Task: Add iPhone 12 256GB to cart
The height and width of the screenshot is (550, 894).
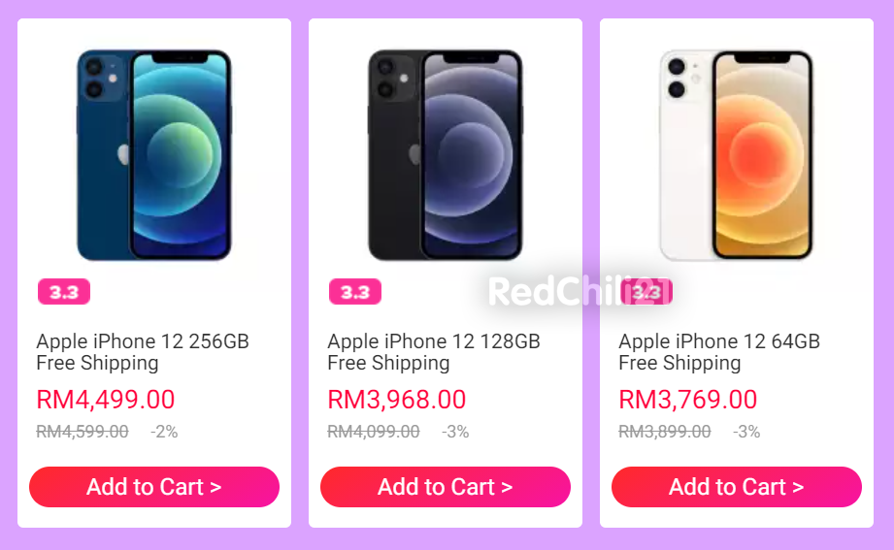Action: pyautogui.click(x=154, y=487)
